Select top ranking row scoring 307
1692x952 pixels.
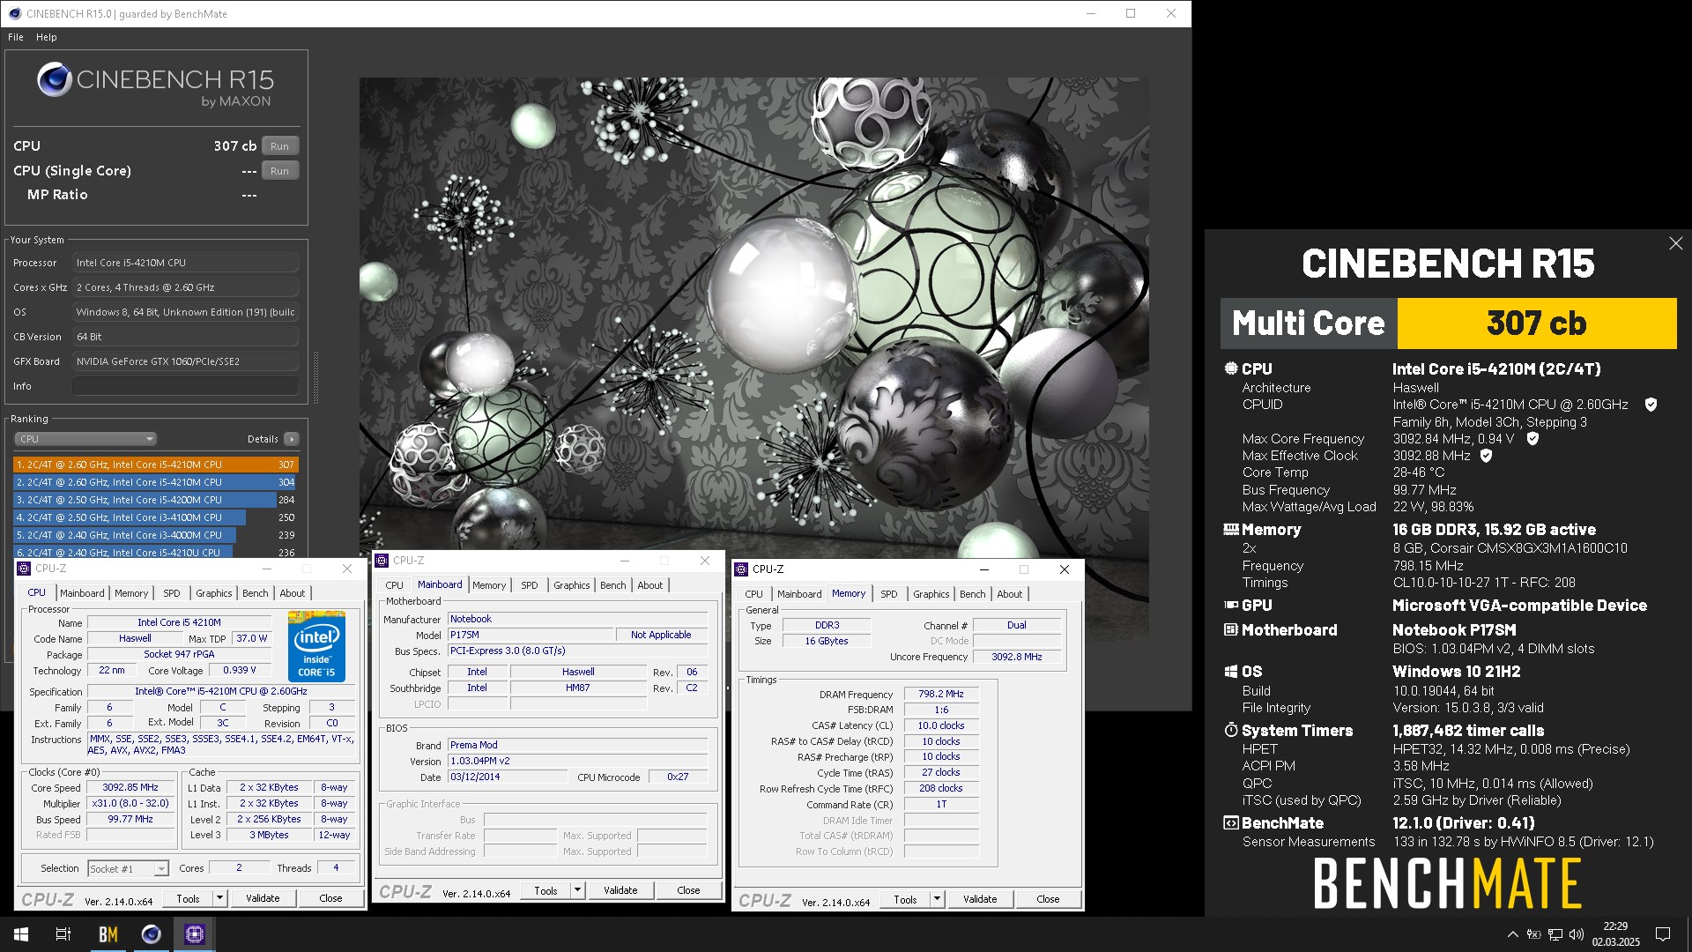(155, 465)
